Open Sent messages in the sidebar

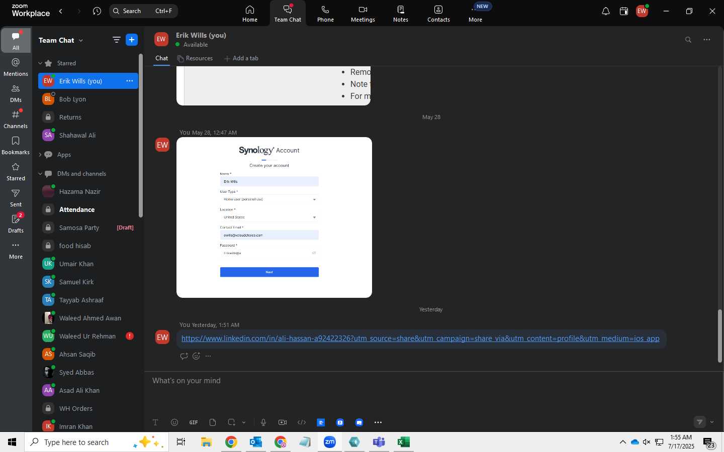pyautogui.click(x=16, y=197)
